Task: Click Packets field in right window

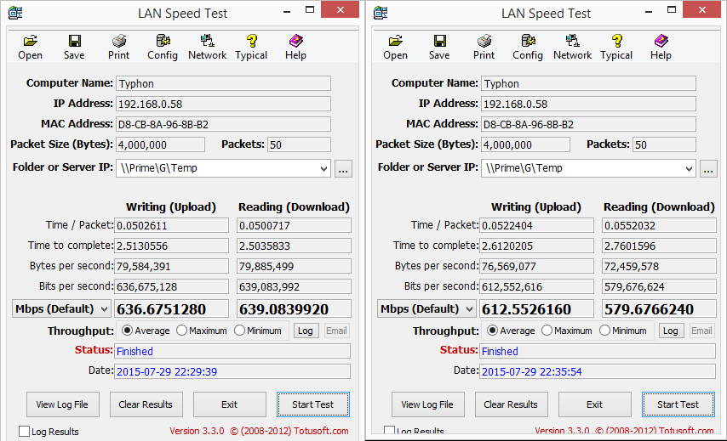Action: pyautogui.click(x=664, y=144)
